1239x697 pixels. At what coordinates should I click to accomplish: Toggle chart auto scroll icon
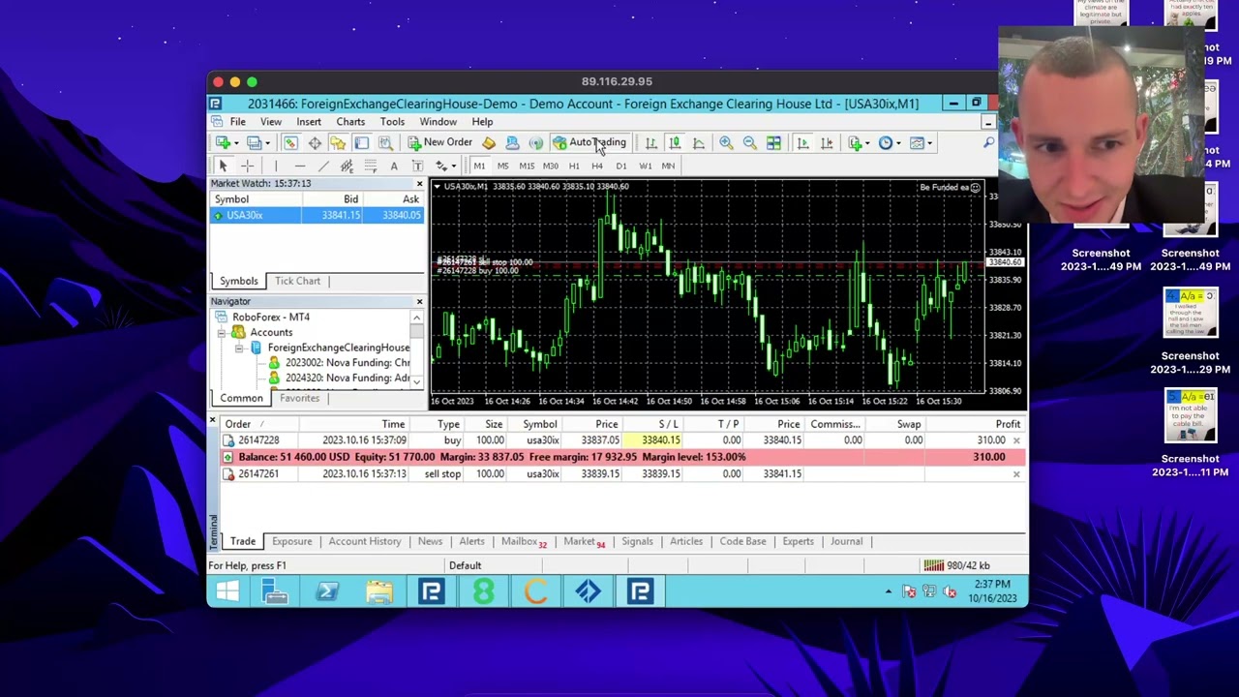802,143
